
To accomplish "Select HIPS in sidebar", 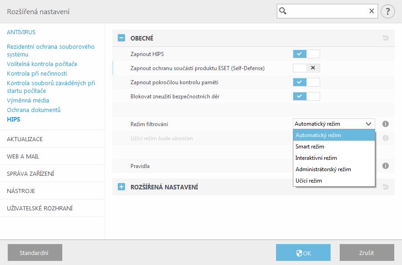I will (14, 119).
